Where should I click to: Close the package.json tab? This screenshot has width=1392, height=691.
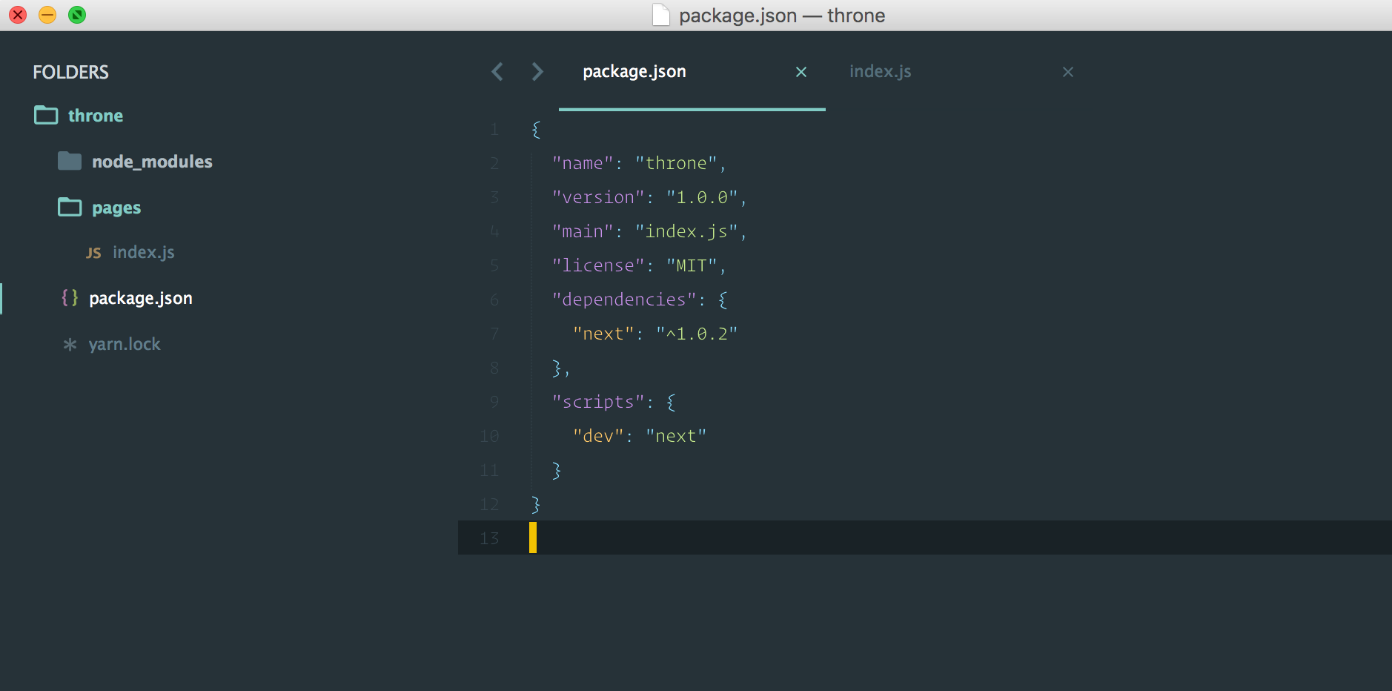802,72
